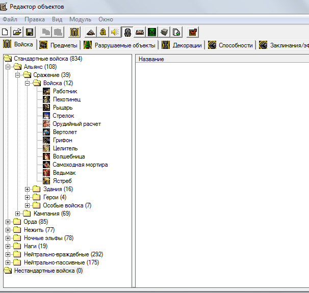This screenshot has height=293, width=309.
Task: Open the Campaign editor icon
Action: tap(140, 32)
